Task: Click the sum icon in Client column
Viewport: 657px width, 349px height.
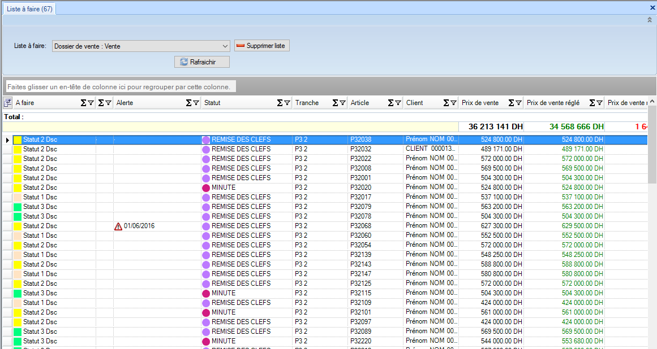Action: [x=446, y=103]
